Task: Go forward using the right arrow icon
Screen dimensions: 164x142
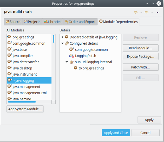Action: (x=147, y=12)
